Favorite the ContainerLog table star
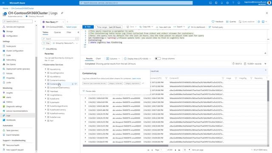This screenshot has height=153, width=272. pyautogui.click(x=73, y=84)
